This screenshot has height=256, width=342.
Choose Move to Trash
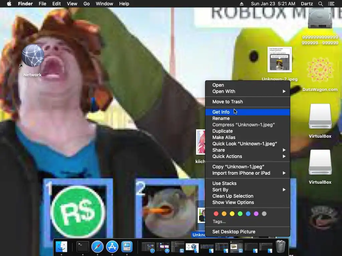point(247,102)
